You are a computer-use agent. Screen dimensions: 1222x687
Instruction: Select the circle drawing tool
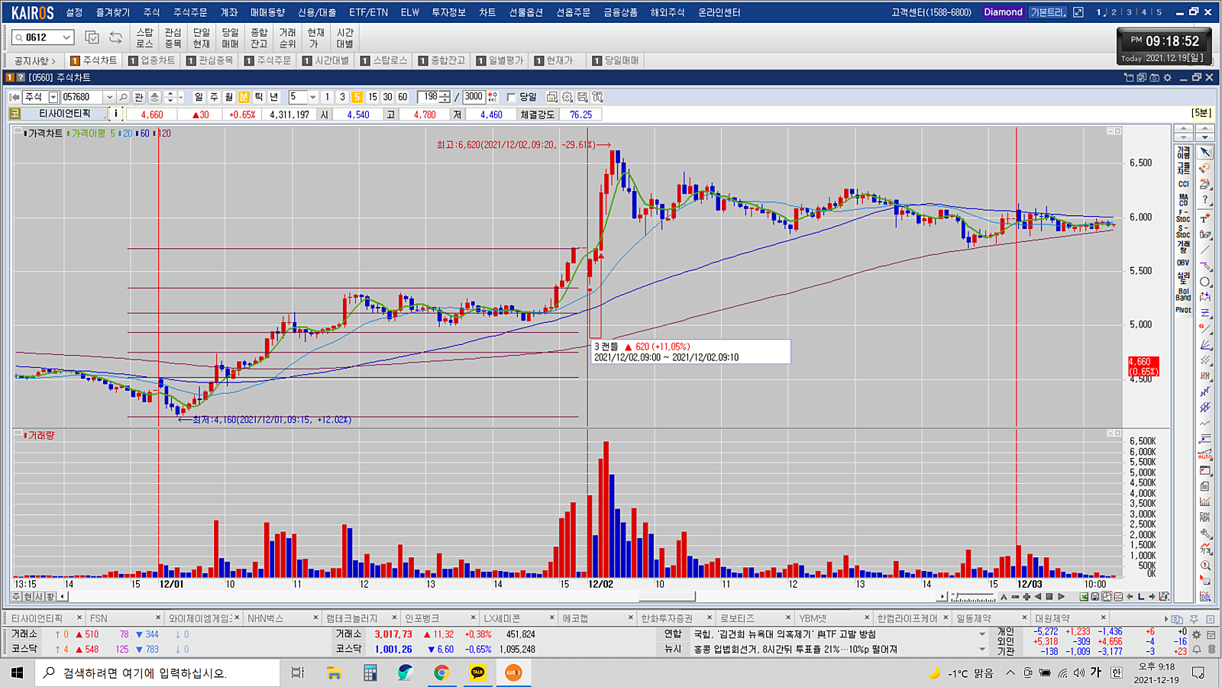tap(1205, 282)
